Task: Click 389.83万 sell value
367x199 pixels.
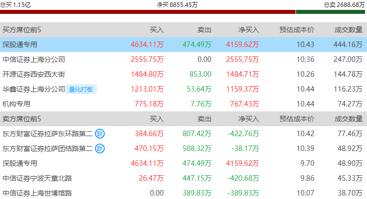Action: (197, 193)
